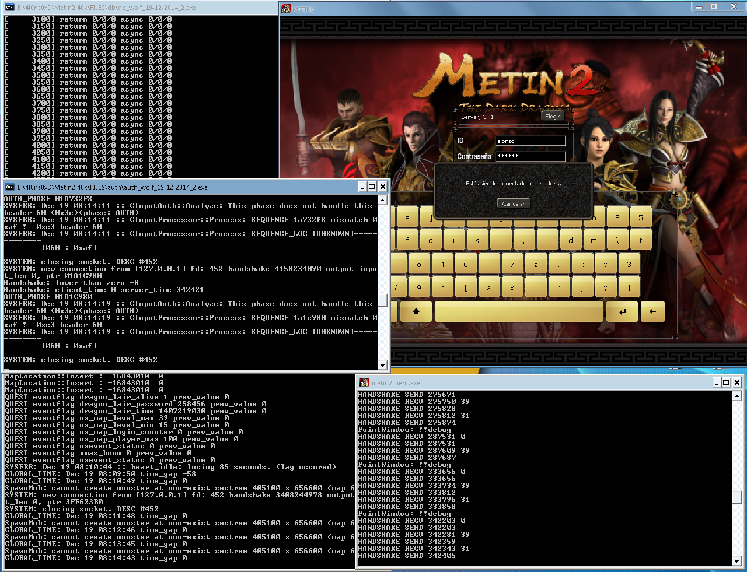Tap the comma key on virtual keyboard
Viewport: 747px width, 572px height.
[524, 240]
